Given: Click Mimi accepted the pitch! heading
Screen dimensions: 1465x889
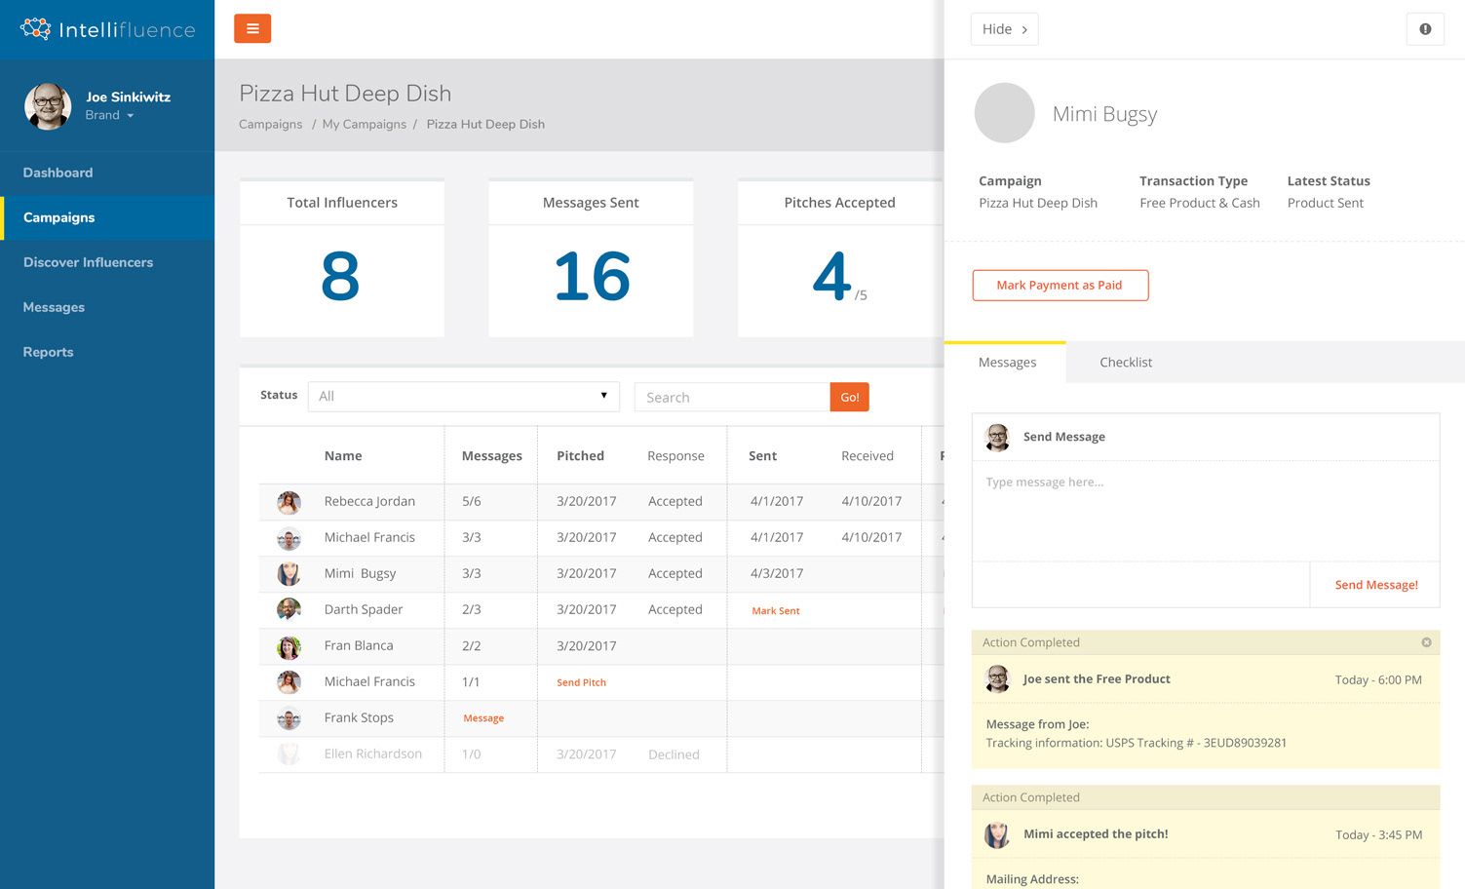Looking at the screenshot, I should click(1096, 833).
